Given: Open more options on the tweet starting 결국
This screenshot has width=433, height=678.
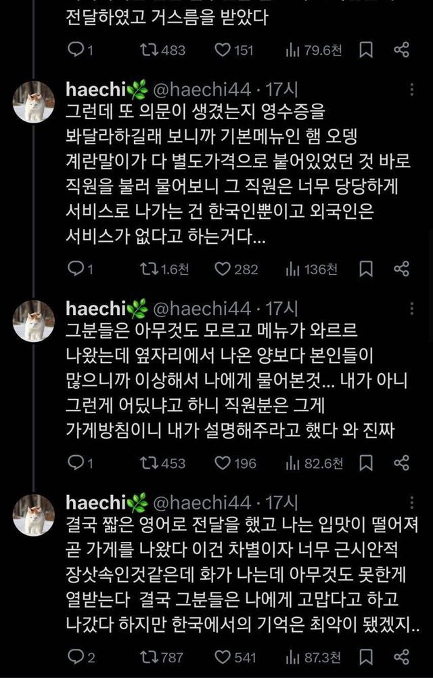Looking at the screenshot, I should (x=412, y=504).
